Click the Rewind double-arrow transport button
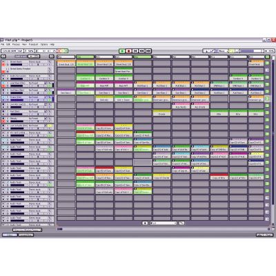The image size is (276, 276). [142, 51]
